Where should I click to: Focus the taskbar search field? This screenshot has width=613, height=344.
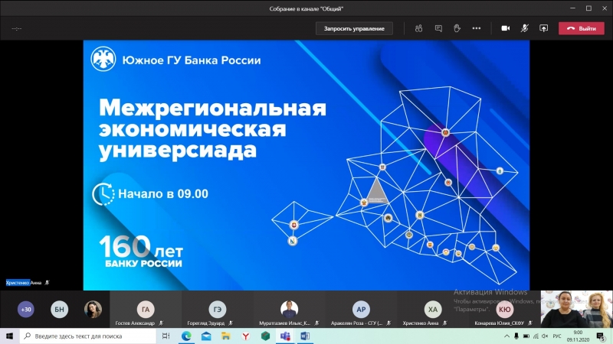(88, 336)
